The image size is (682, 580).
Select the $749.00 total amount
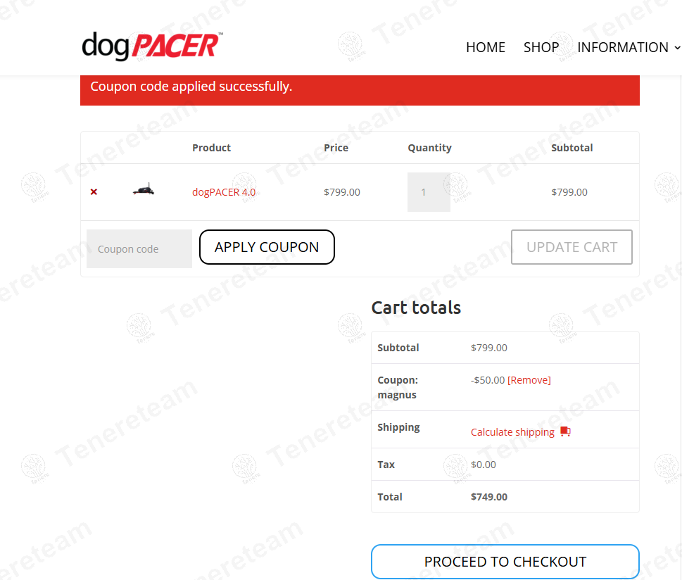tap(489, 497)
